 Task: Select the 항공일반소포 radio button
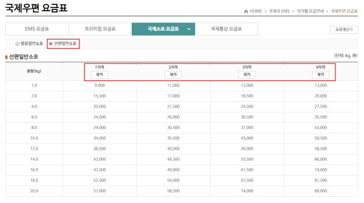[17, 44]
